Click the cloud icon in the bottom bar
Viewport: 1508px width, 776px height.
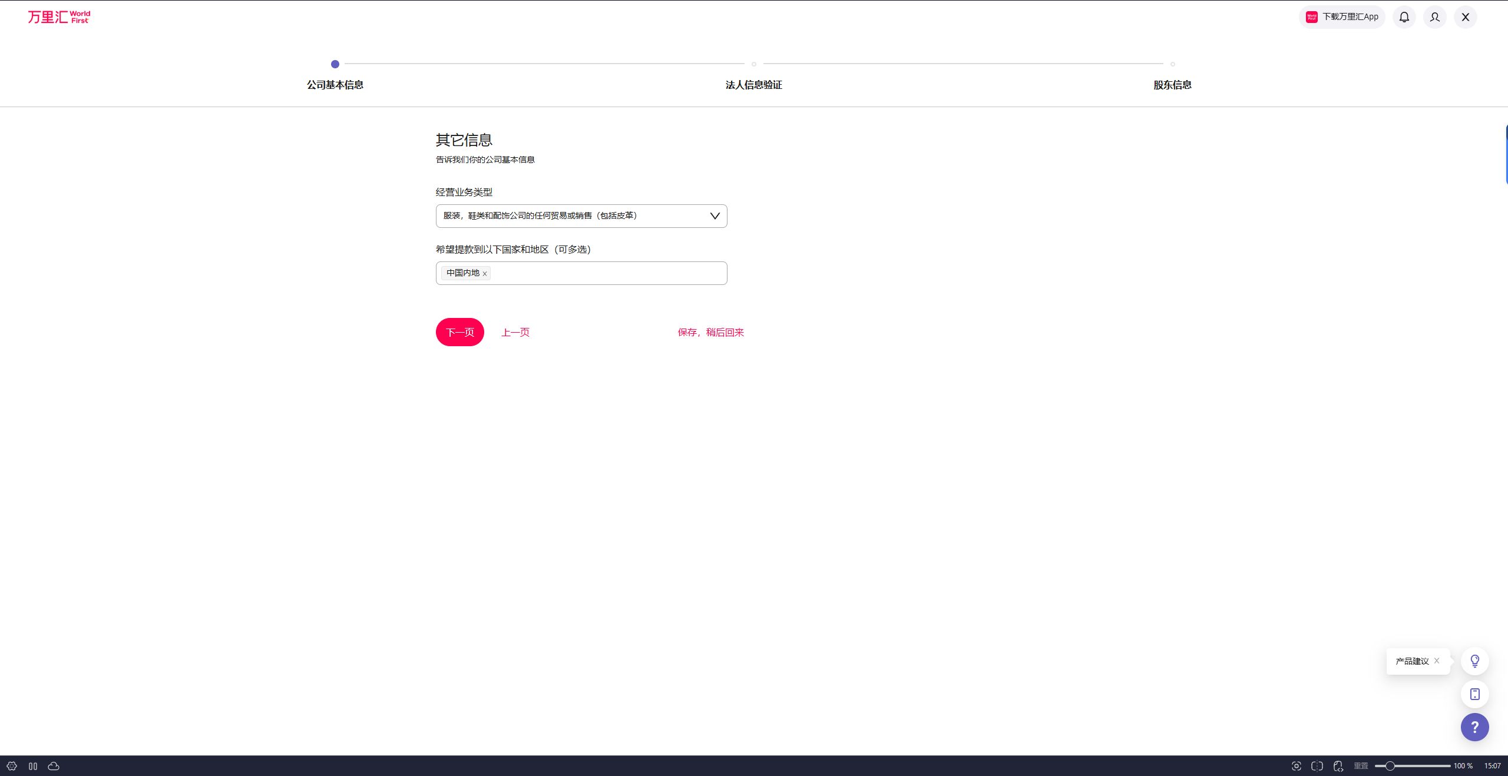(x=54, y=766)
